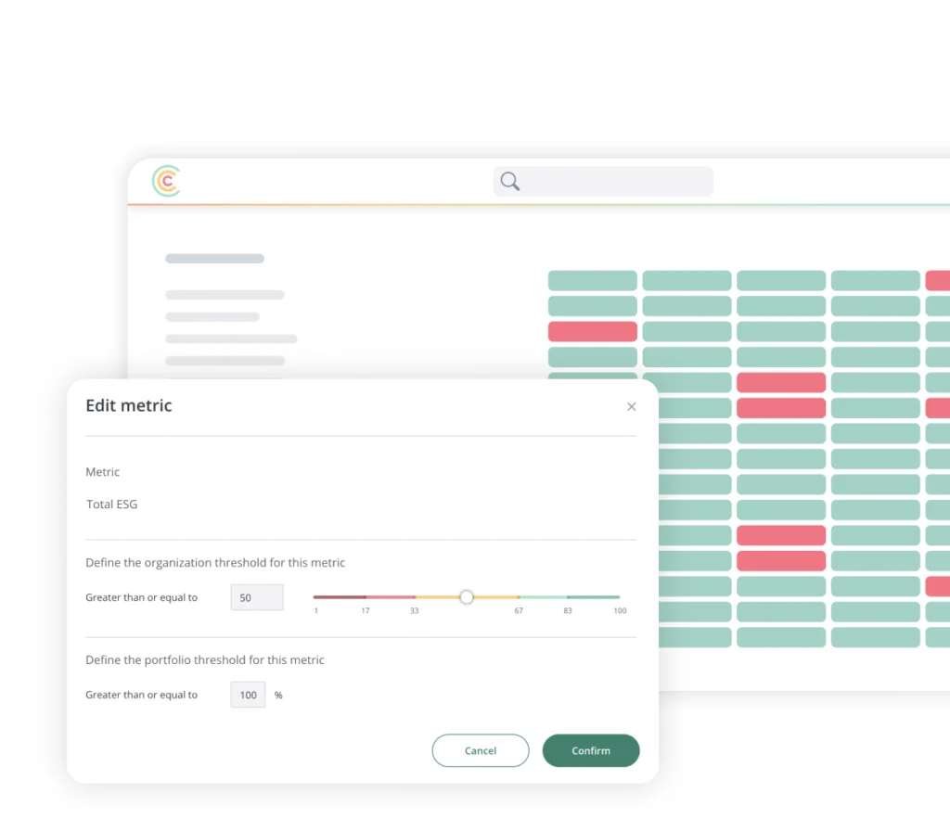Click slider's dark green segment near 100

(593, 597)
